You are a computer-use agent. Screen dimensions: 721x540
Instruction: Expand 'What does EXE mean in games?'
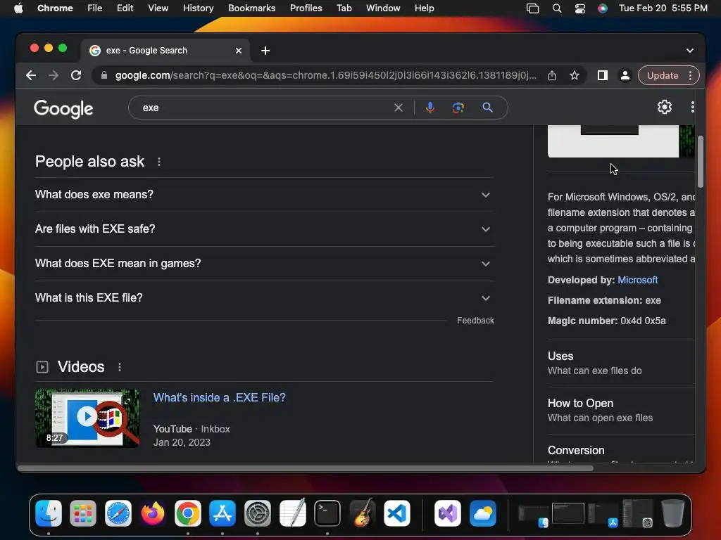click(265, 264)
